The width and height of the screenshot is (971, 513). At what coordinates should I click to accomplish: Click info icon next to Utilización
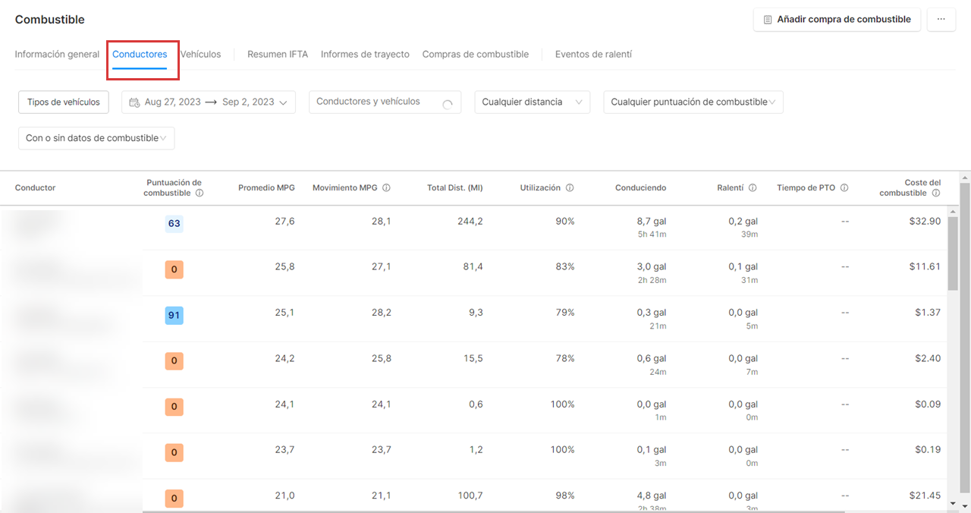click(x=570, y=187)
